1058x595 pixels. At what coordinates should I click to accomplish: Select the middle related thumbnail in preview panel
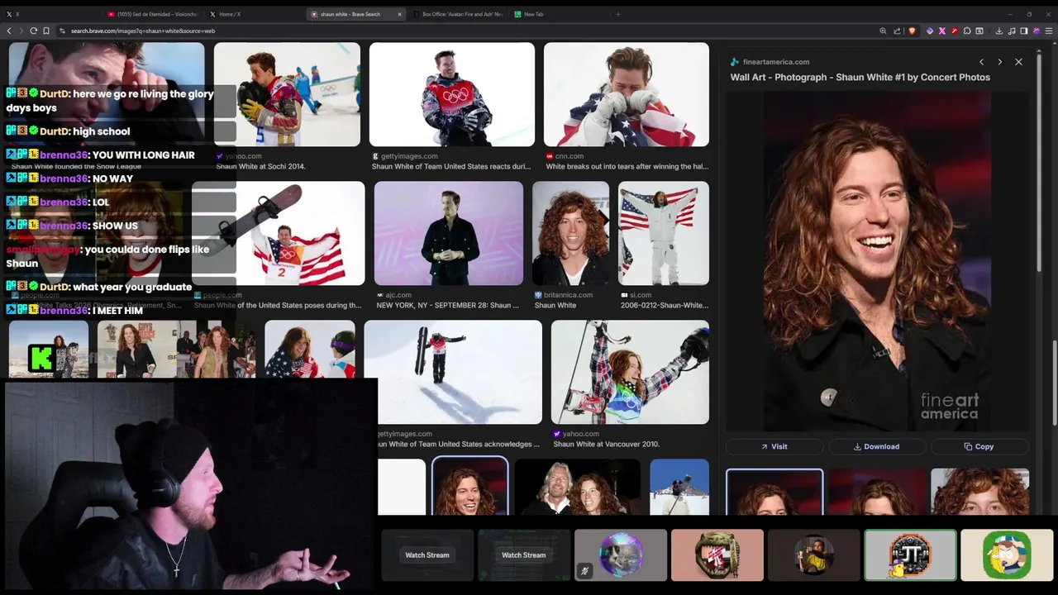click(876, 492)
